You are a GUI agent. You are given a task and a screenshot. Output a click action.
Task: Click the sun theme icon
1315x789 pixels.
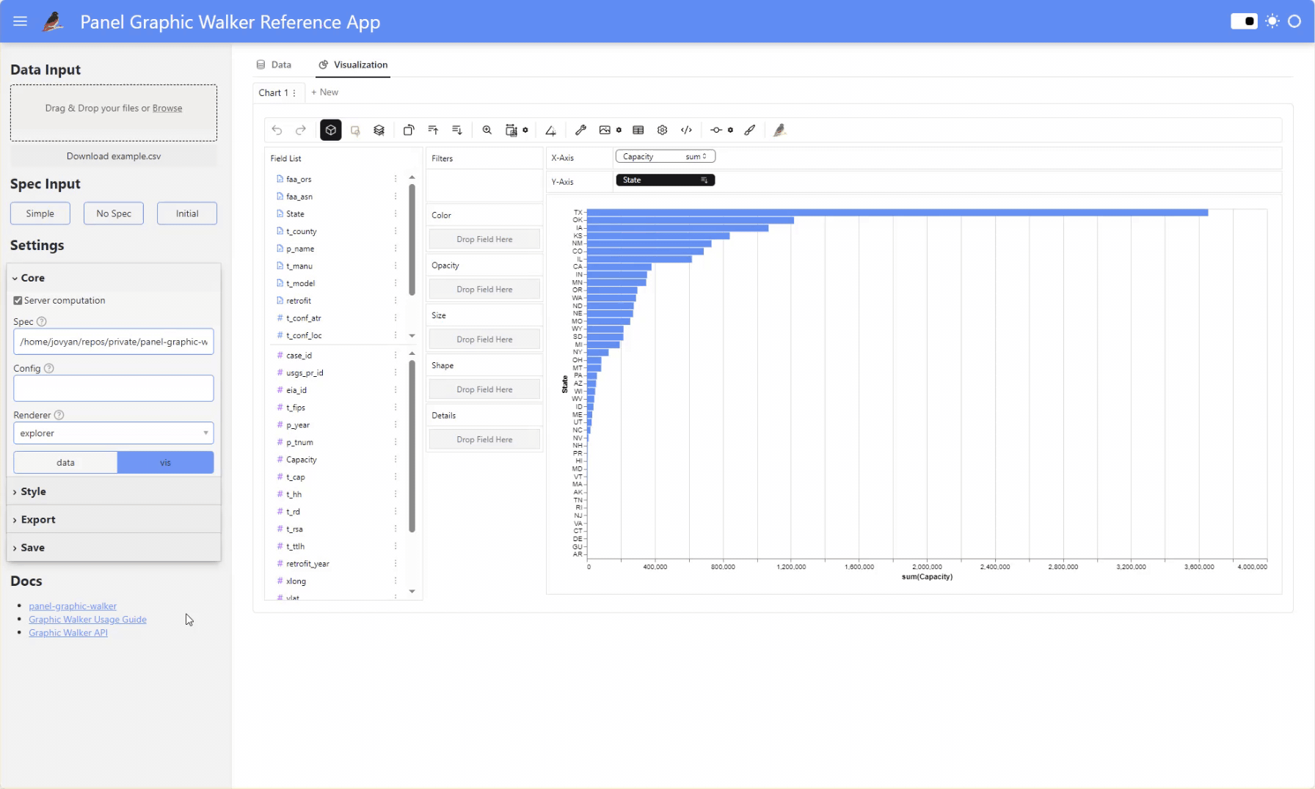point(1272,21)
